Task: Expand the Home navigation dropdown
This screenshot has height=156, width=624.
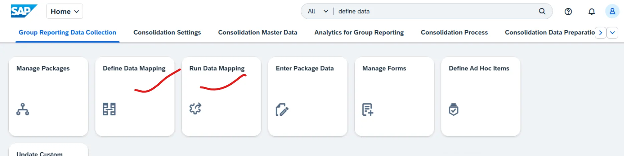Action: (x=64, y=11)
